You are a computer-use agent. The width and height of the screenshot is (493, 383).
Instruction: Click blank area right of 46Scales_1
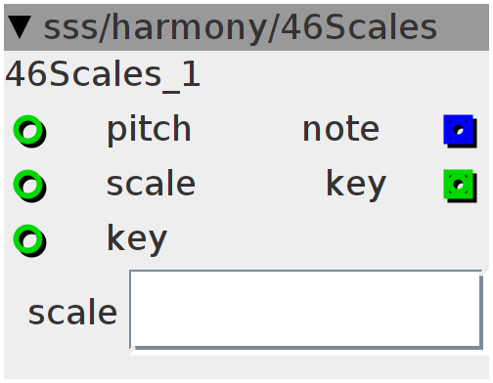tap(342, 75)
